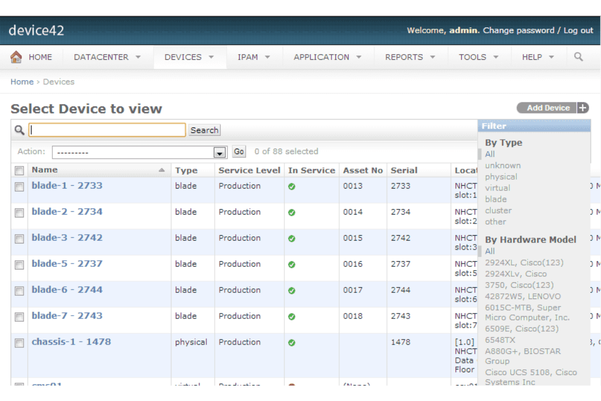The image size is (601, 401).
Task: Click the in-service green check for blade-7
Action: [292, 316]
